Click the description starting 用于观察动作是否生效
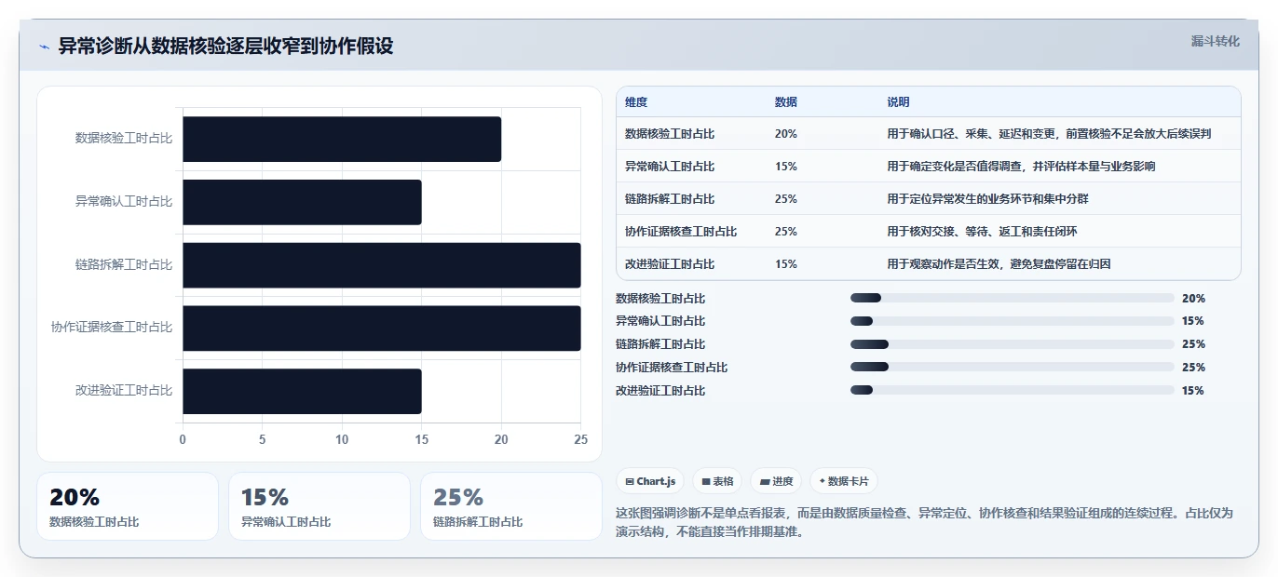This screenshot has height=577, width=1278. (999, 264)
